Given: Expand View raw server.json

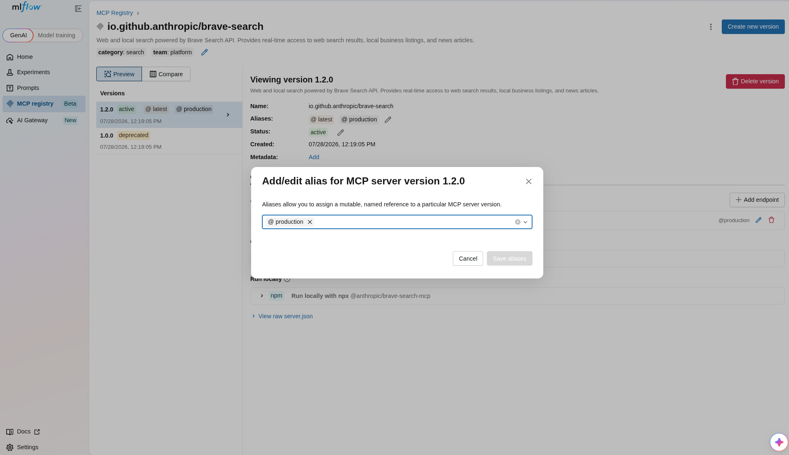Looking at the screenshot, I should tap(282, 316).
